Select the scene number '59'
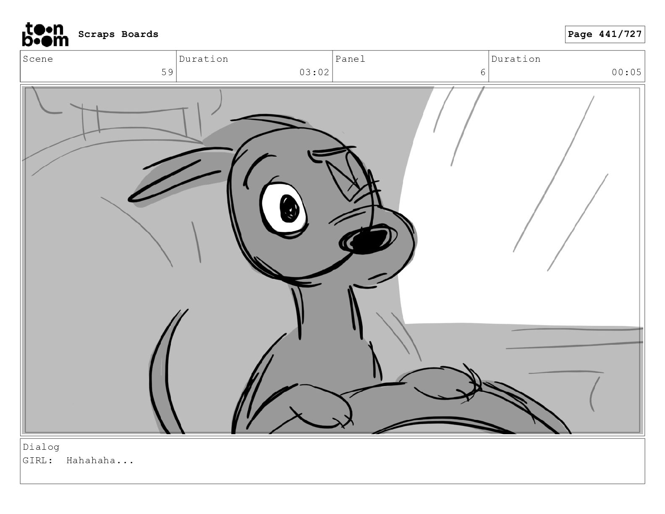Image resolution: width=665 pixels, height=514 pixels. (167, 72)
